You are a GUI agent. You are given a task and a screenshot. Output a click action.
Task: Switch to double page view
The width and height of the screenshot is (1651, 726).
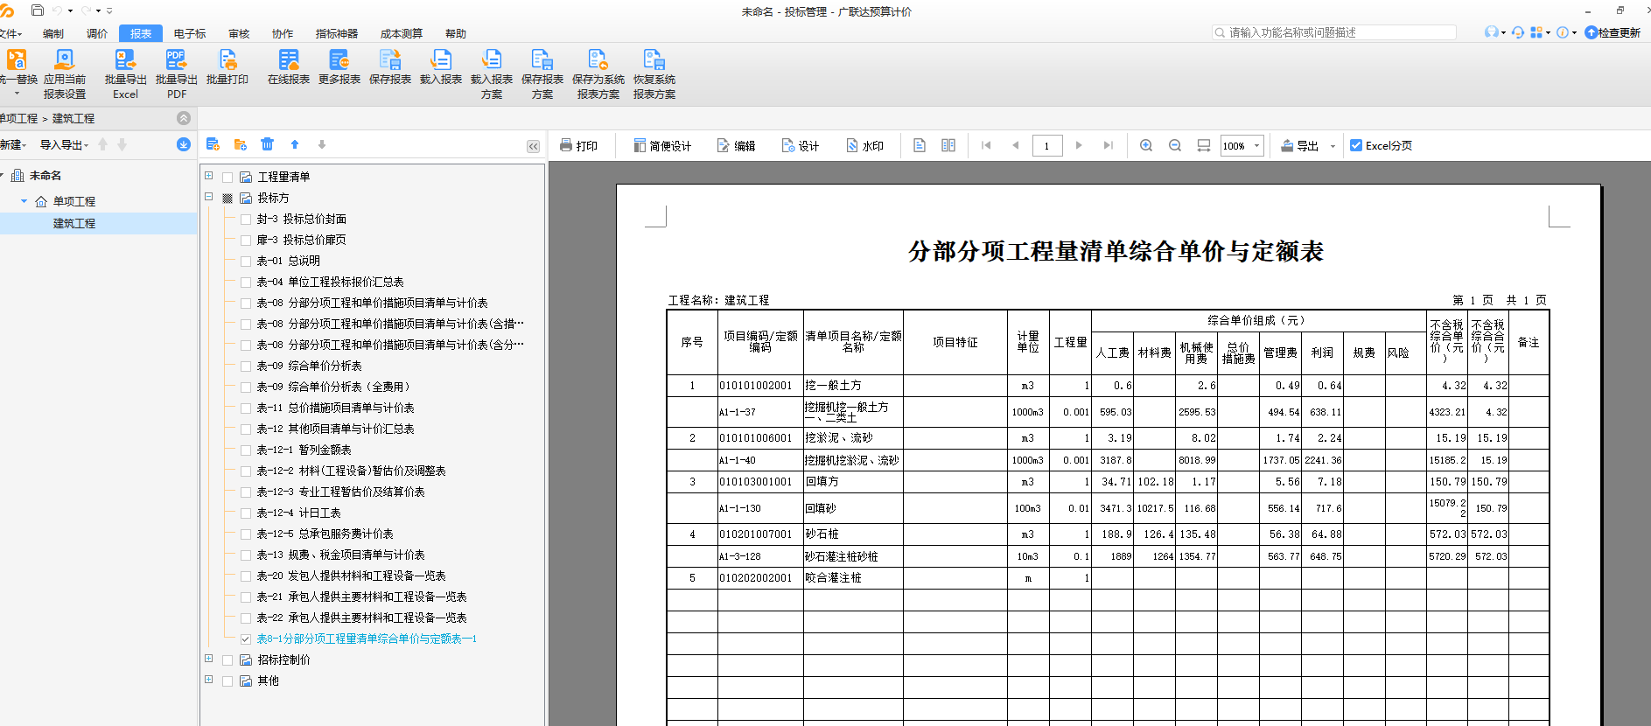[948, 145]
